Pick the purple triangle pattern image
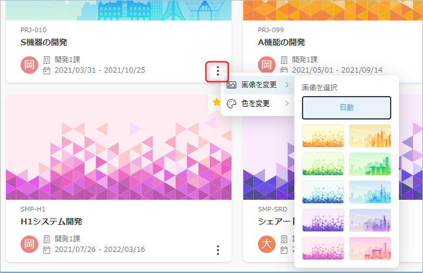 point(323,220)
